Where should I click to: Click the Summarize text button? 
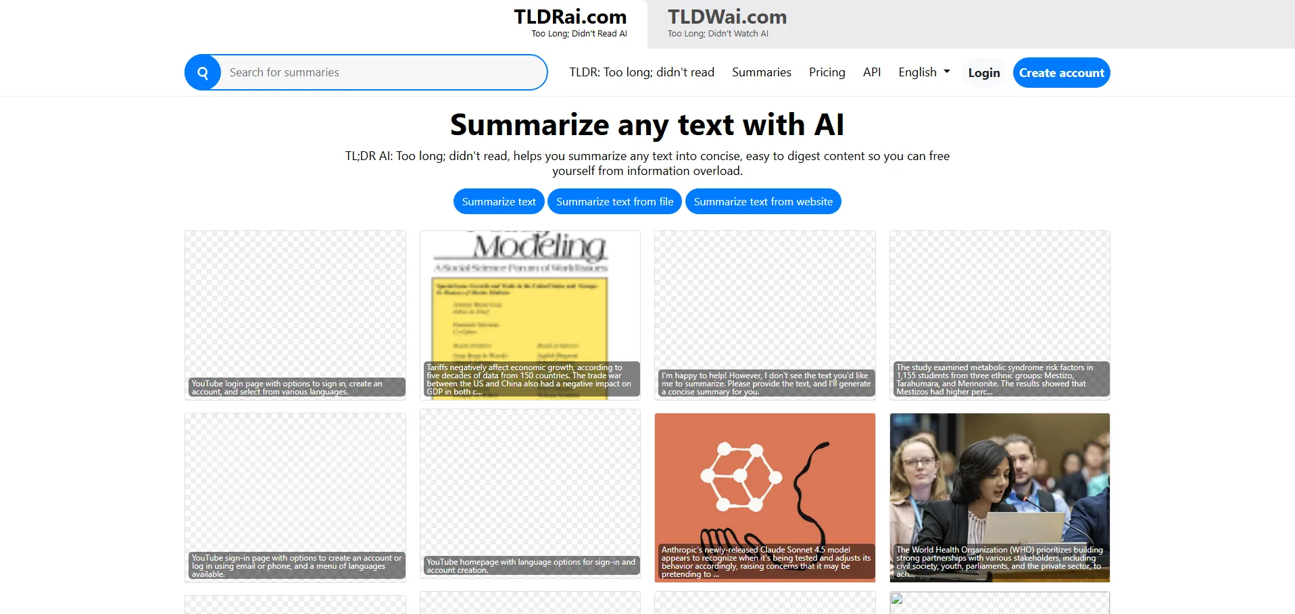tap(499, 202)
